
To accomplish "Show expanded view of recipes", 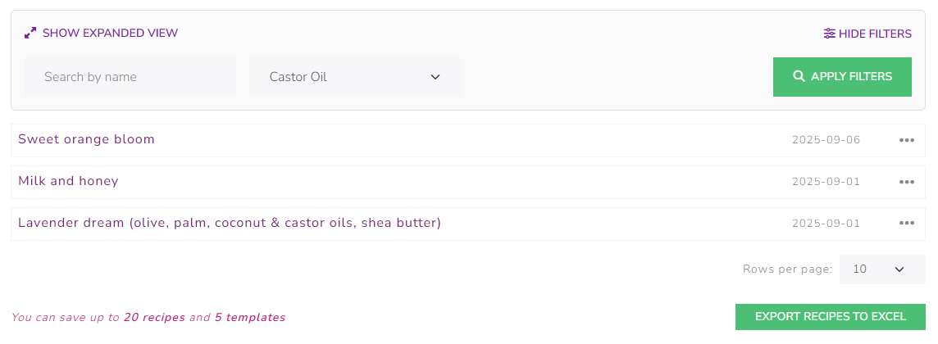I will pyautogui.click(x=110, y=34).
